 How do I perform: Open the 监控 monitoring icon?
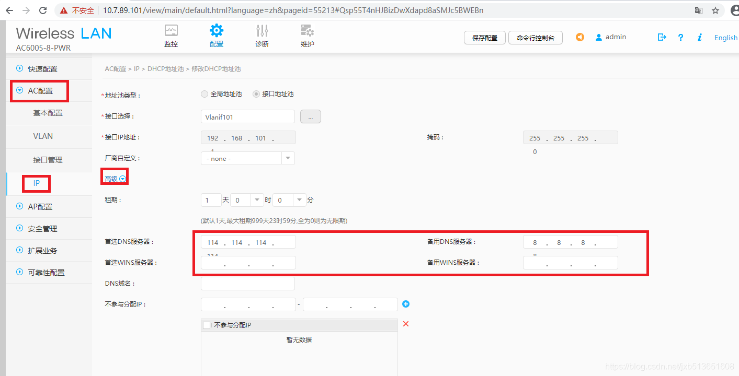click(171, 30)
